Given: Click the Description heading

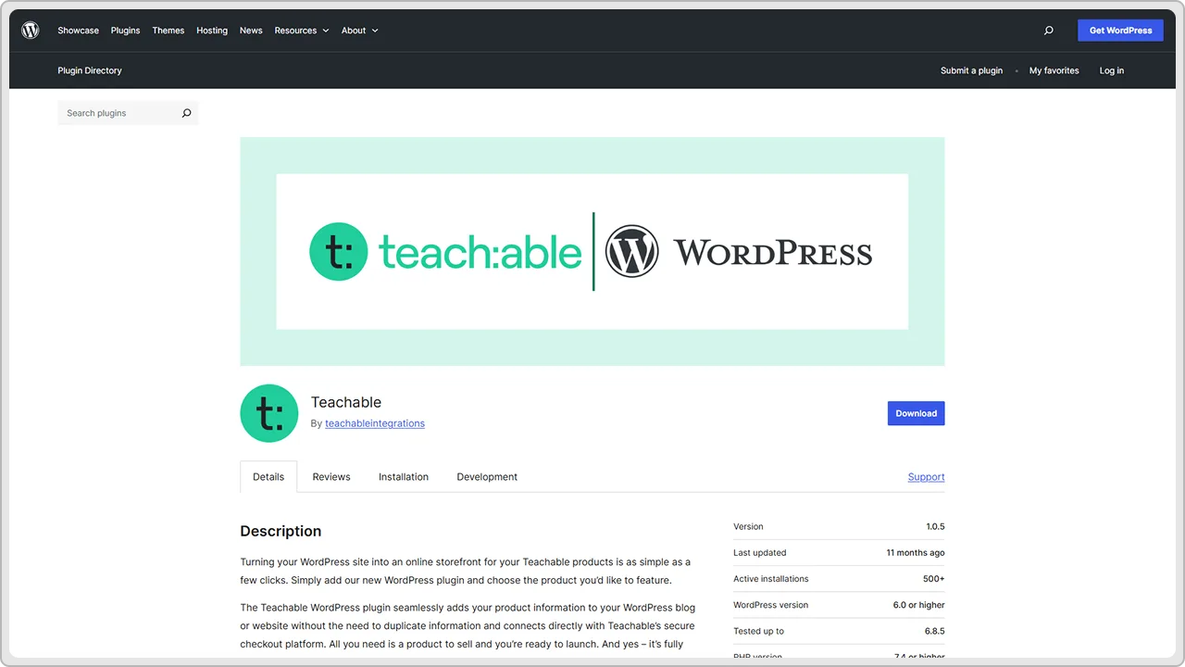Looking at the screenshot, I should coord(281,531).
